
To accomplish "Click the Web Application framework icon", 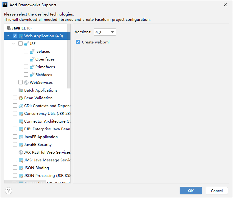I will [21, 36].
